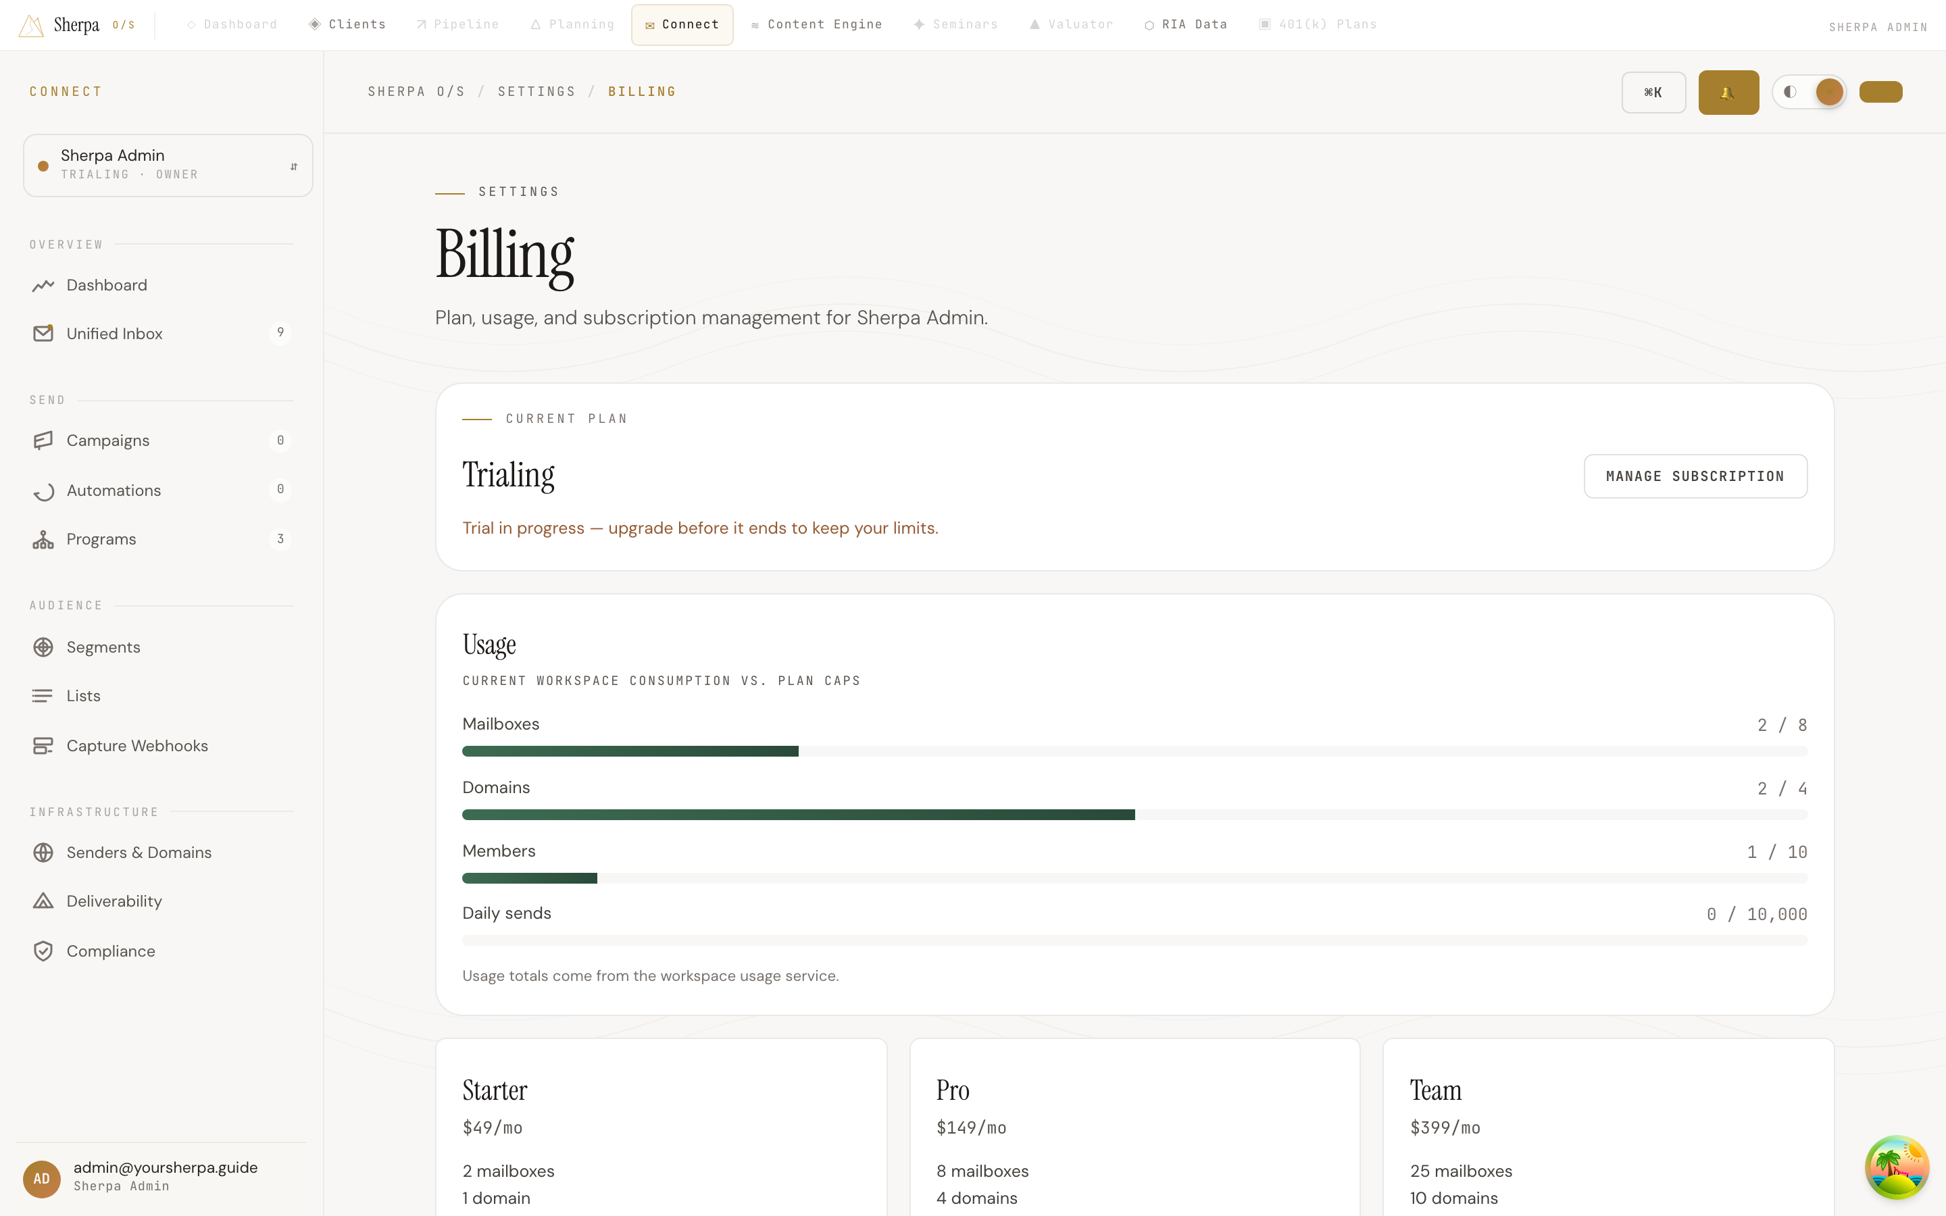Click the Unified Inbox count badge 9
The width and height of the screenshot is (1946, 1216).
pos(280,332)
